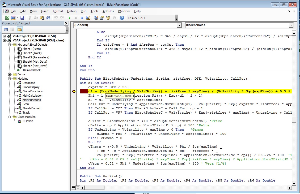Select the Track module

coord(26,113)
